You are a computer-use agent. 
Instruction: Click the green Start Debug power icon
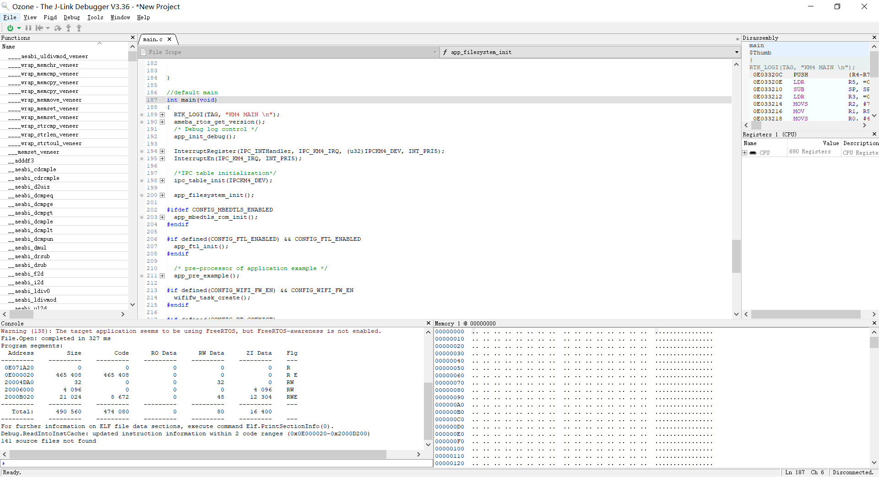click(10, 28)
